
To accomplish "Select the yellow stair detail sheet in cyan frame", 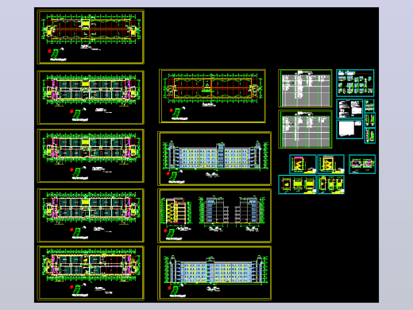I will 331,165.
